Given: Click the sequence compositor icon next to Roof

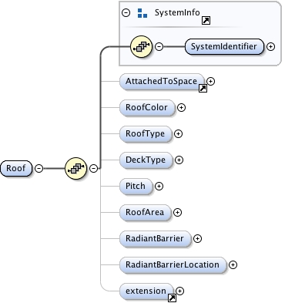Looking at the screenshot, I should coord(76,168).
